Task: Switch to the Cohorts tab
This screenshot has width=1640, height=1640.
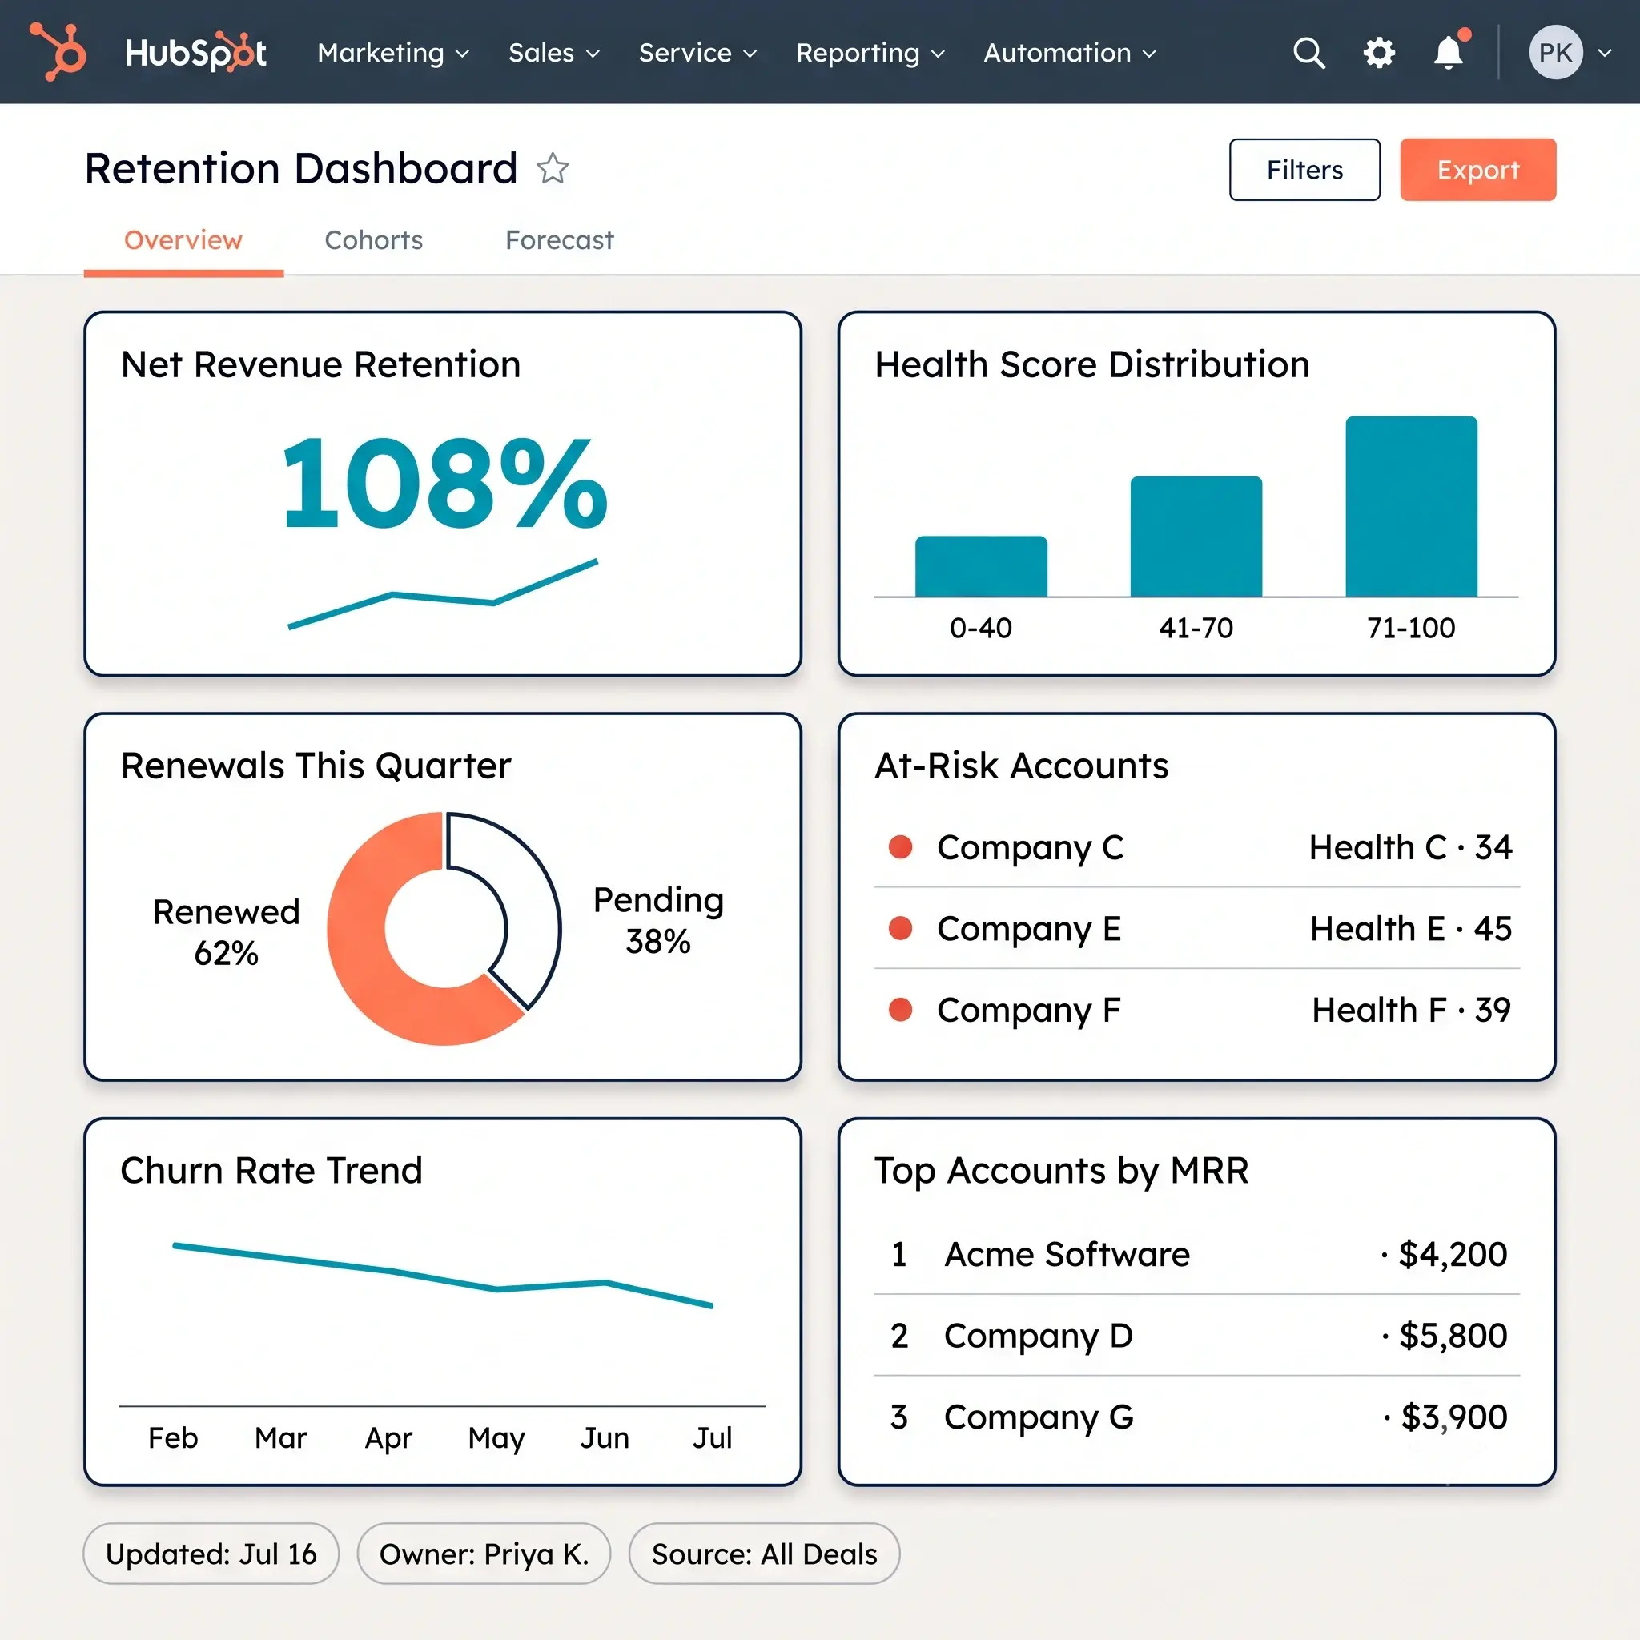Action: (373, 240)
